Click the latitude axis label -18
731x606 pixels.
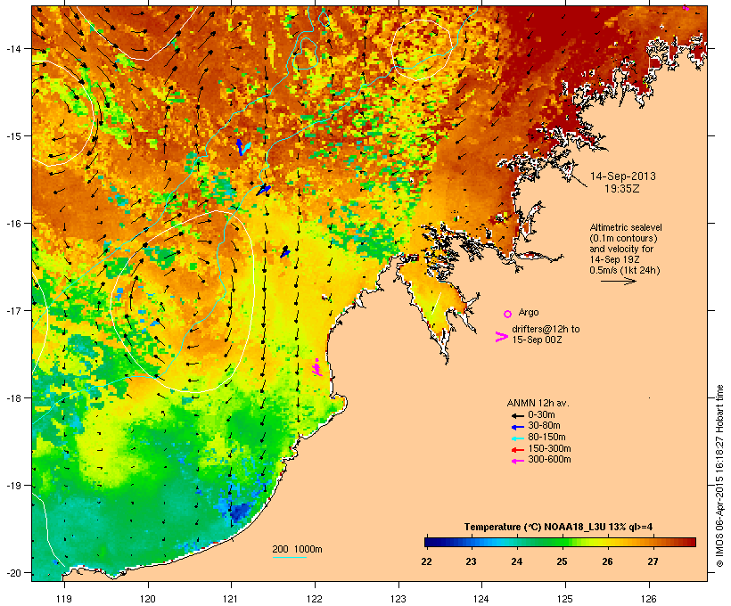12,397
